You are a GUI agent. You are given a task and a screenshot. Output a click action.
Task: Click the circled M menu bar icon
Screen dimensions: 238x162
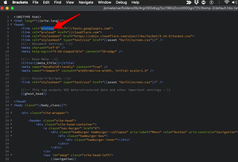coord(203,2)
